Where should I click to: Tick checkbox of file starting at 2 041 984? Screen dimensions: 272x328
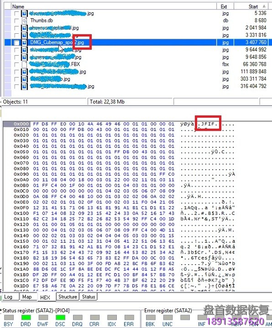click(16, 28)
